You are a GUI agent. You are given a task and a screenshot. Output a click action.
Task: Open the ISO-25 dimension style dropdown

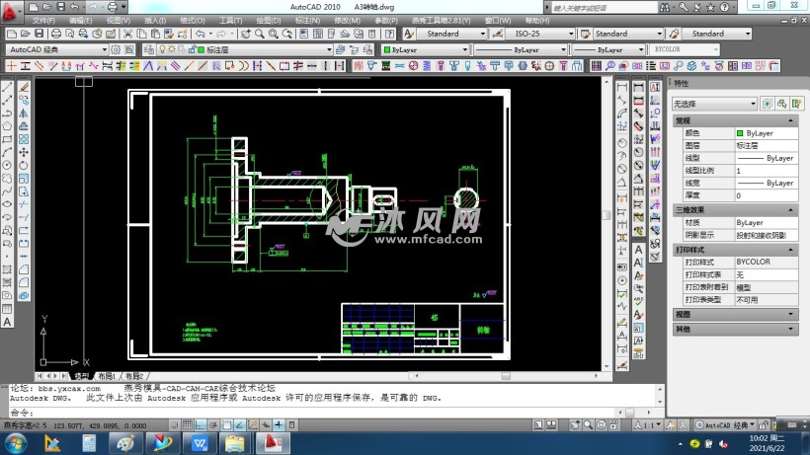point(540,34)
